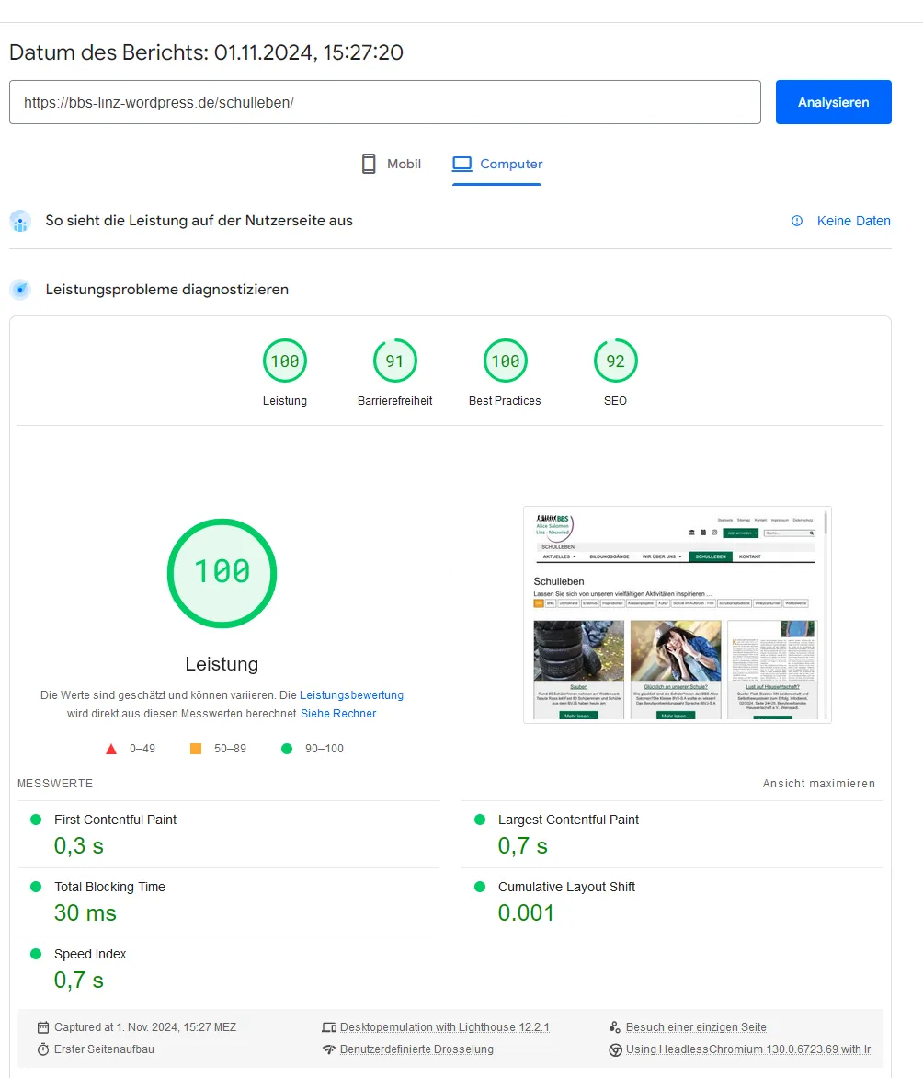The height and width of the screenshot is (1078, 923).
Task: Open the Leistungsbewertung link
Action: point(351,695)
